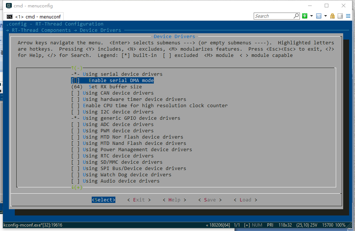
Task: Click 'RT-Thread Components' breadcrumb text
Action: [41, 30]
